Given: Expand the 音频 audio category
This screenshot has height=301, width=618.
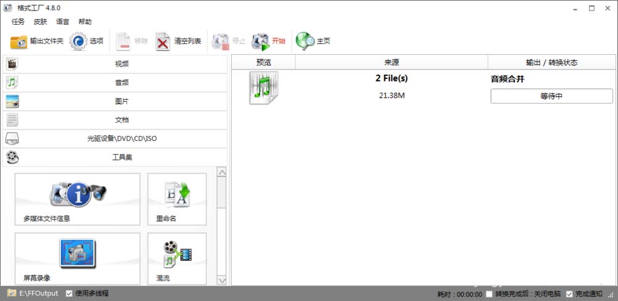Looking at the screenshot, I should (115, 83).
